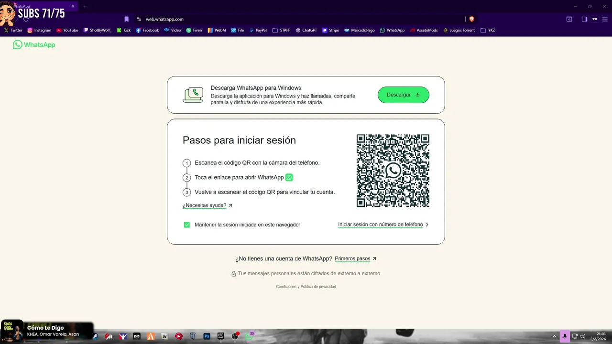Screen dimensions: 612x344
Task: Click Iniciar sesión con número de teléfono
Action: 383,225
